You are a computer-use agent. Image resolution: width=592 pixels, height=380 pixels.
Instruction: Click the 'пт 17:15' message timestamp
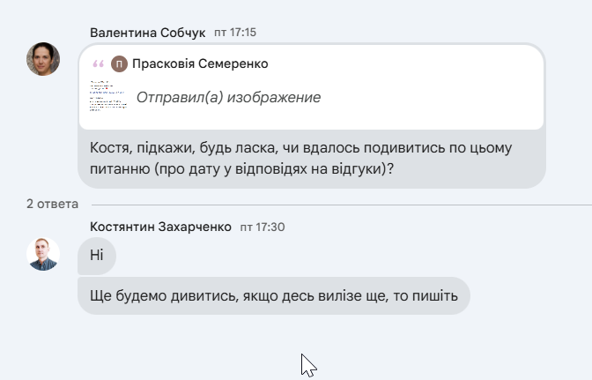(235, 33)
